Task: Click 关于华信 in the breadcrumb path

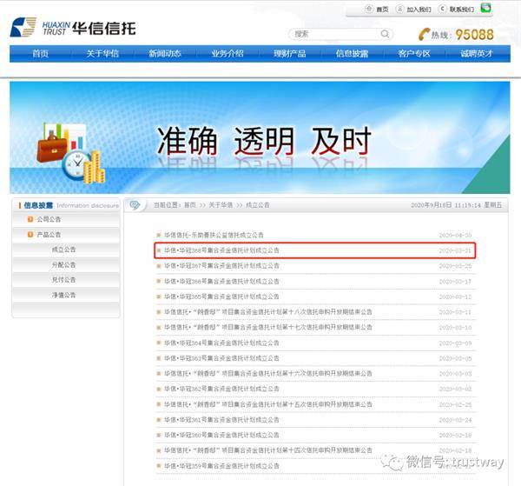Action: tap(221, 205)
